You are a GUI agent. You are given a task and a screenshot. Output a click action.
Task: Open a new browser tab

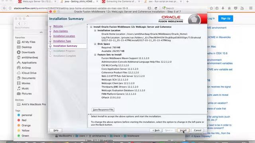[188, 2]
